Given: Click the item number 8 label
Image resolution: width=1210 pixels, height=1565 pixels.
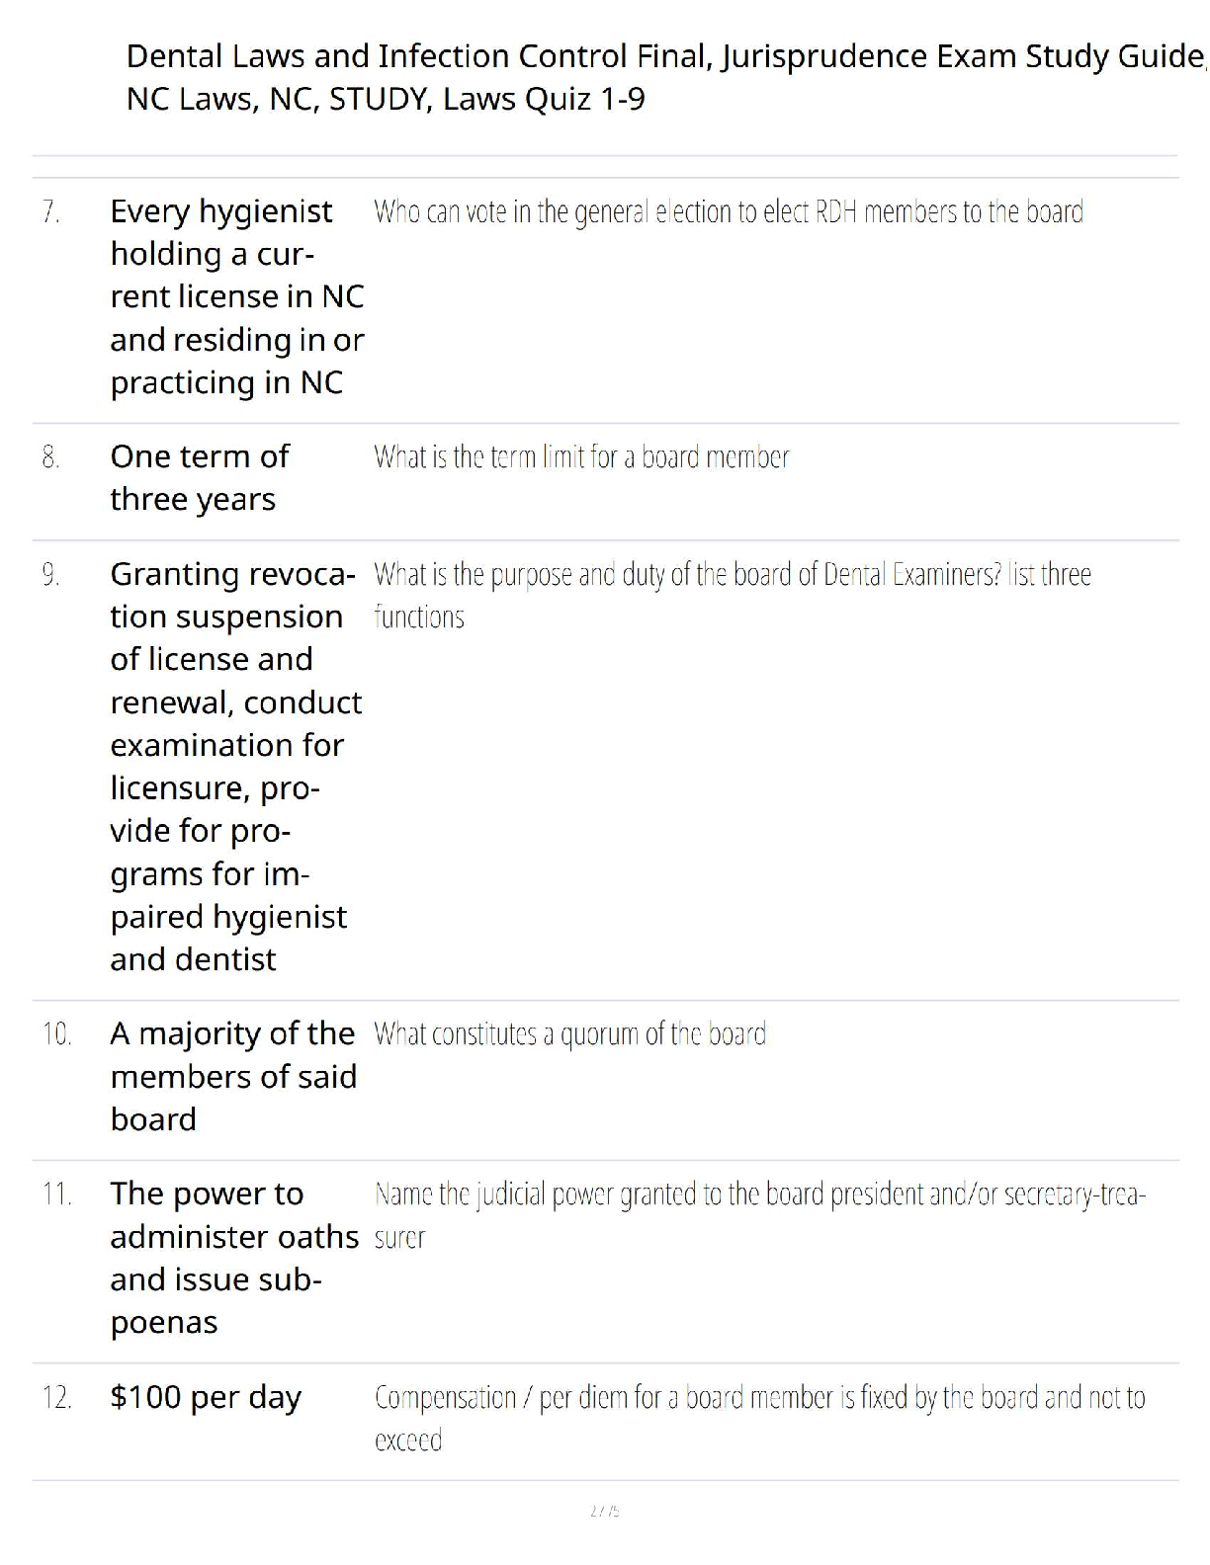Looking at the screenshot, I should pyautogui.click(x=51, y=457).
